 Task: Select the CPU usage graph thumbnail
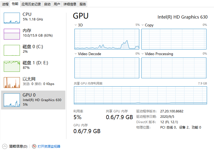click(x=12, y=18)
